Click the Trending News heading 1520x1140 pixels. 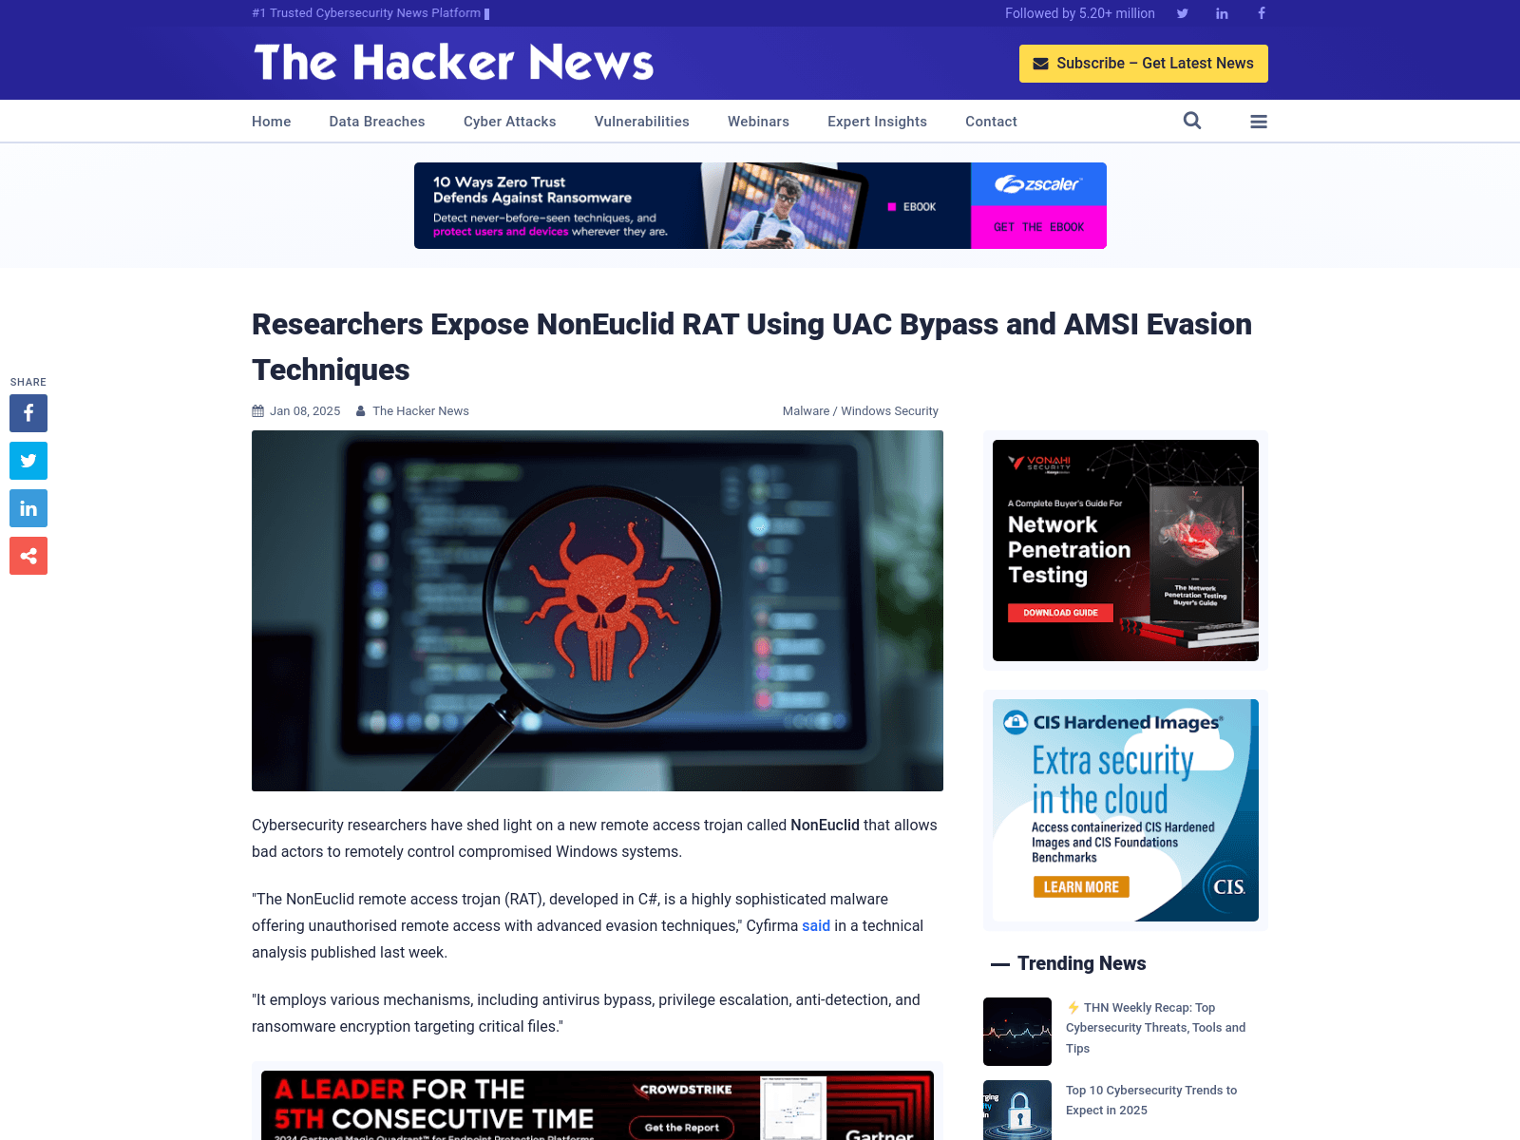coord(1081,963)
